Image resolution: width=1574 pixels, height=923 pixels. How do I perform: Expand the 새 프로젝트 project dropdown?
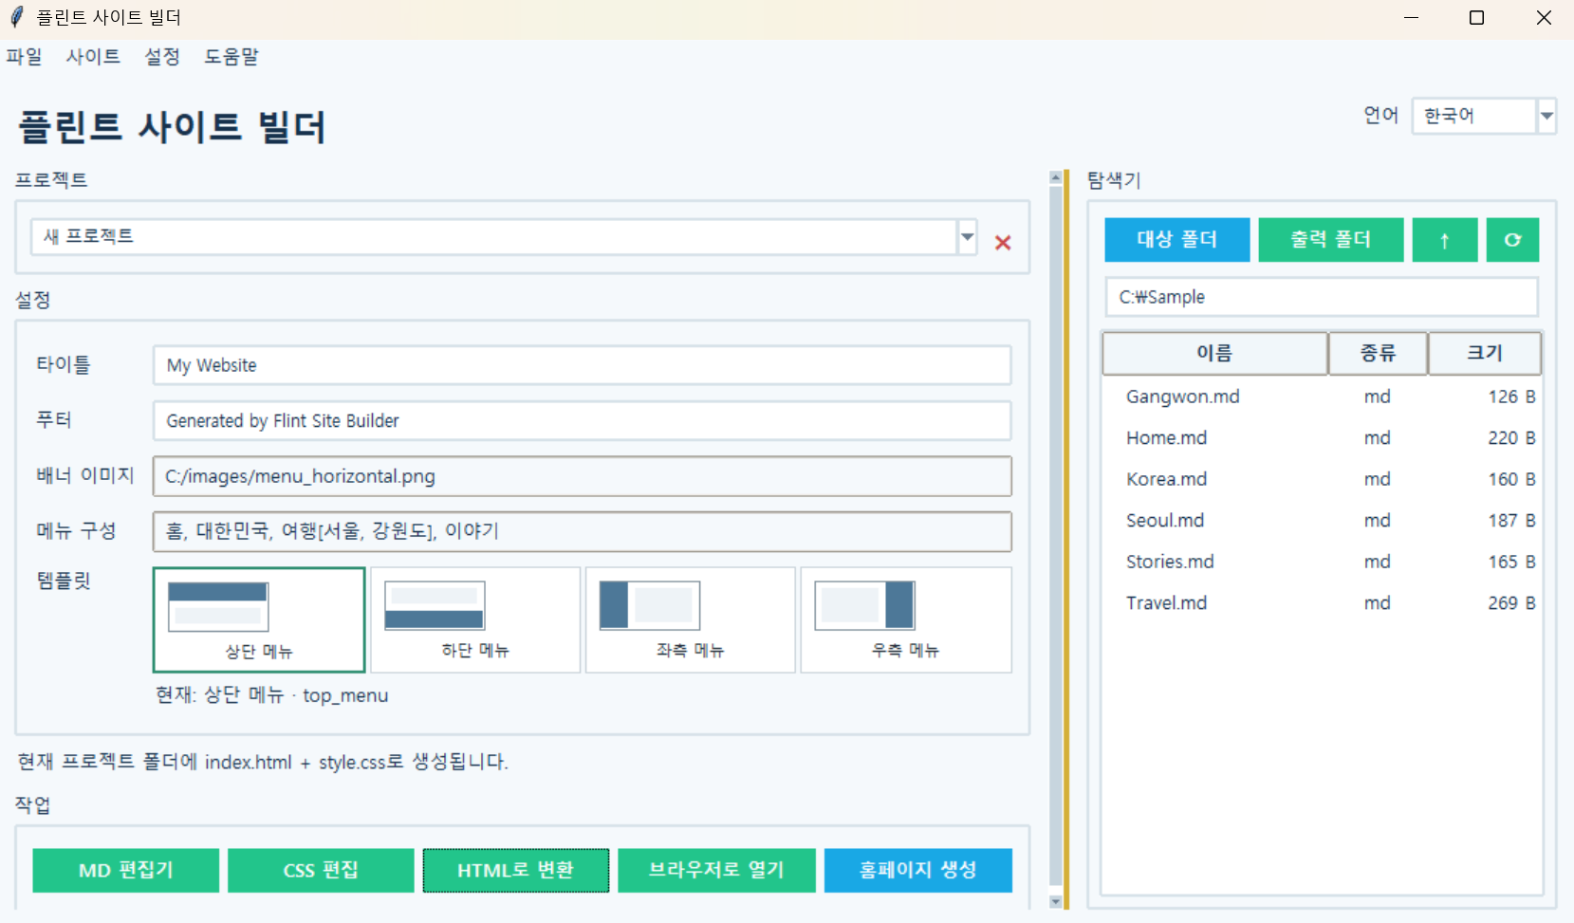[x=967, y=237]
